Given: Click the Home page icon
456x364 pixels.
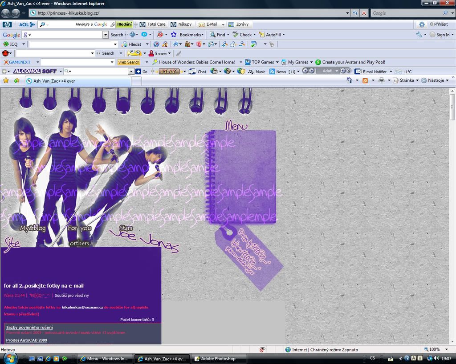Looking at the screenshot, I should coord(350,80).
